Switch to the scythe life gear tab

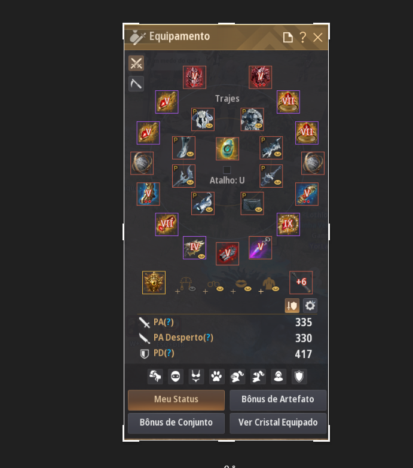click(x=136, y=84)
